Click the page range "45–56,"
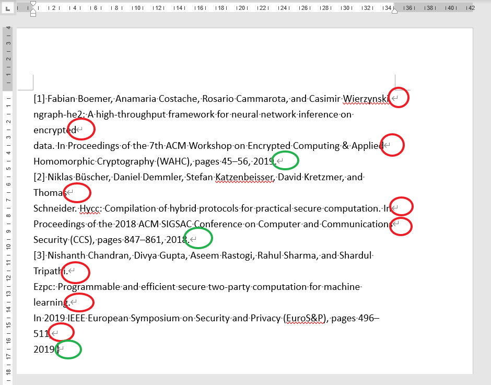This screenshot has height=385, width=491. pyautogui.click(x=236, y=161)
